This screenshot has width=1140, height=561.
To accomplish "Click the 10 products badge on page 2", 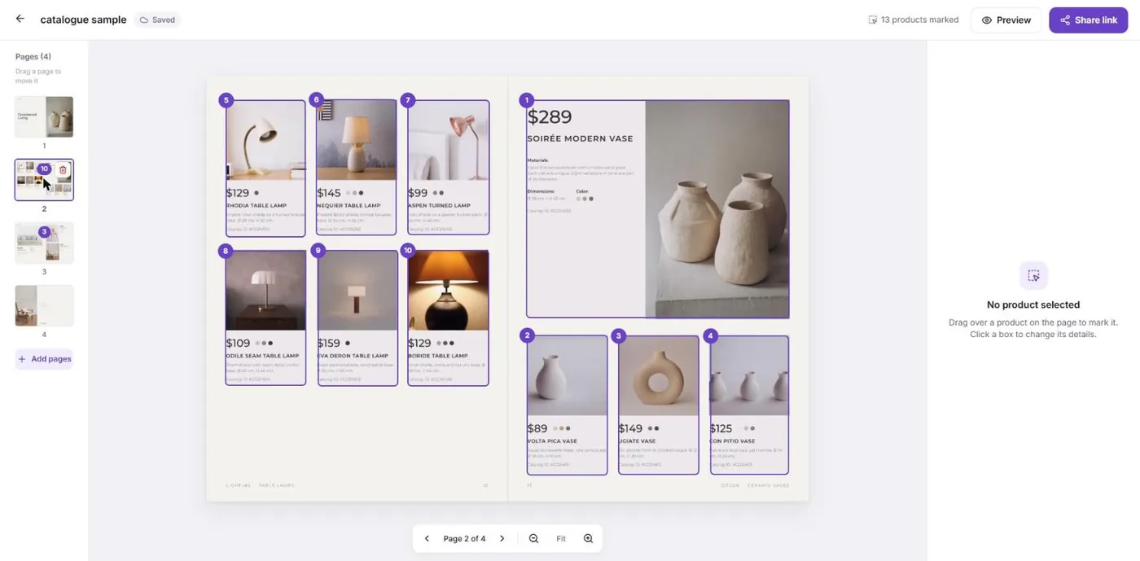I will [44, 169].
